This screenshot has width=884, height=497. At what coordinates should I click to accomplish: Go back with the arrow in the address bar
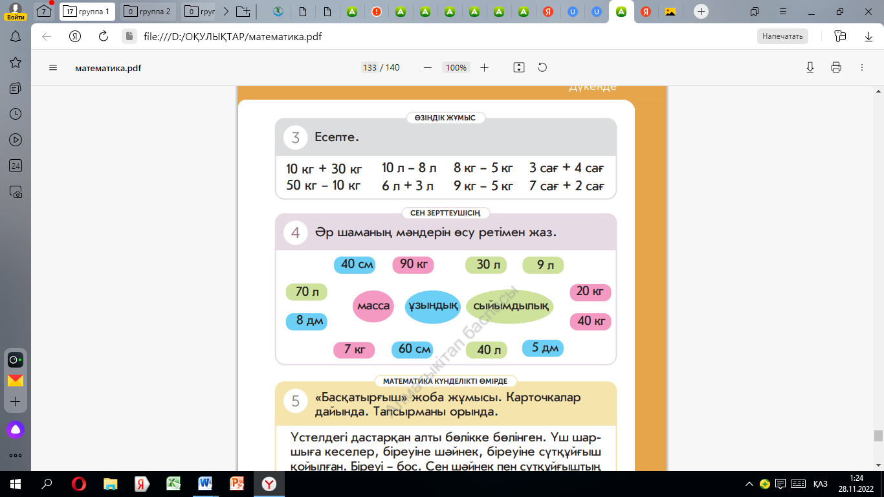47,37
